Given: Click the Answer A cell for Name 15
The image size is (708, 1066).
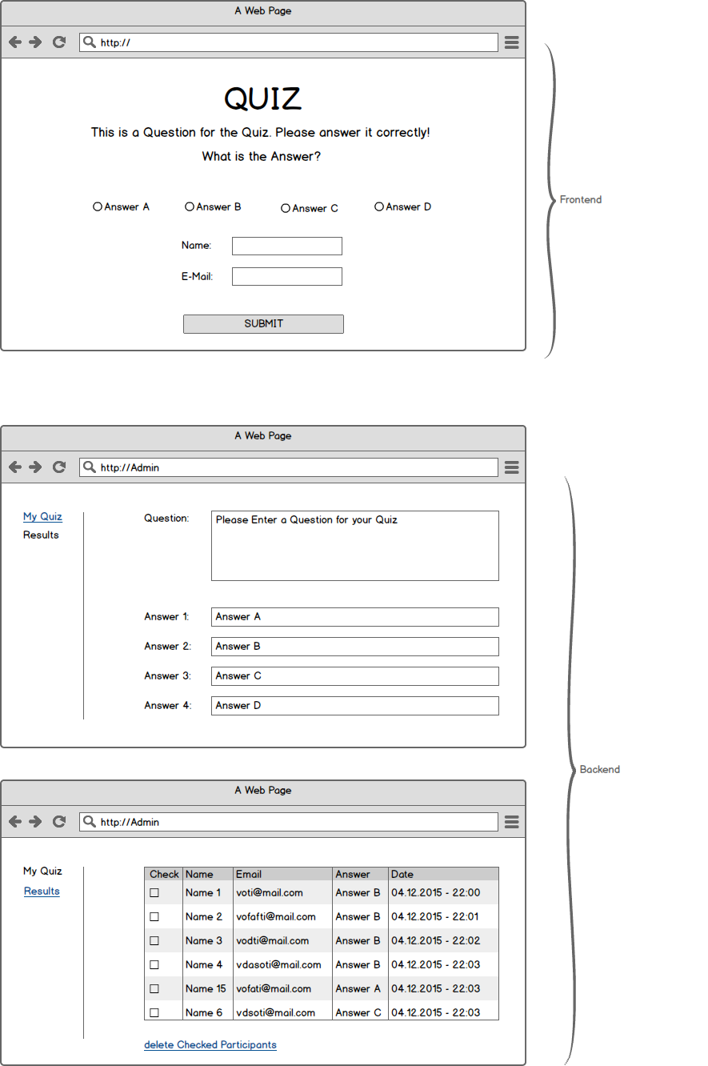Looking at the screenshot, I should [x=358, y=988].
